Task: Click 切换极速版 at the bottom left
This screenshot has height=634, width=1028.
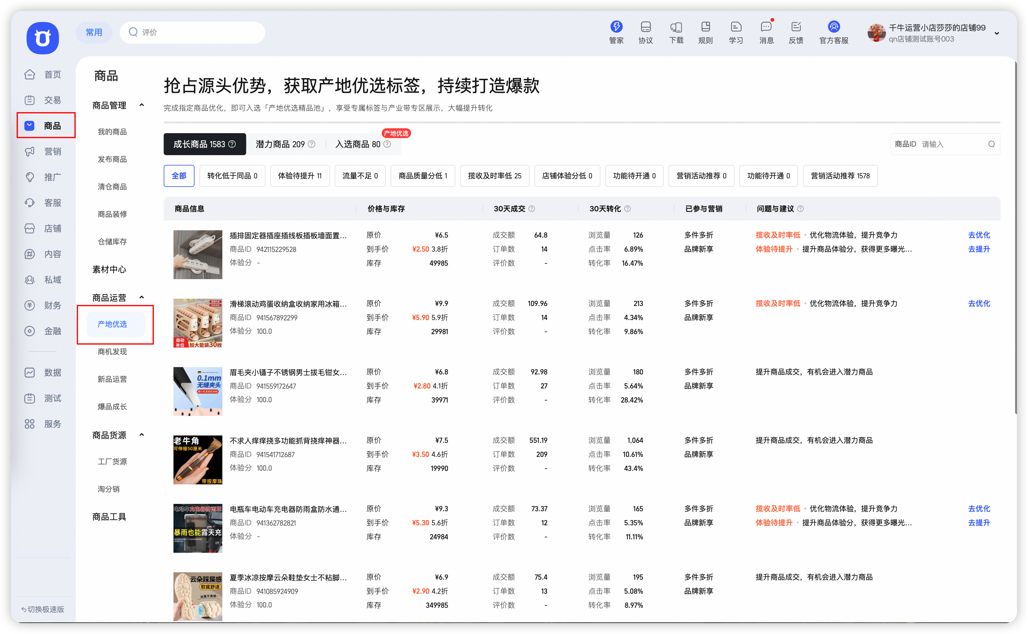Action: [x=43, y=609]
